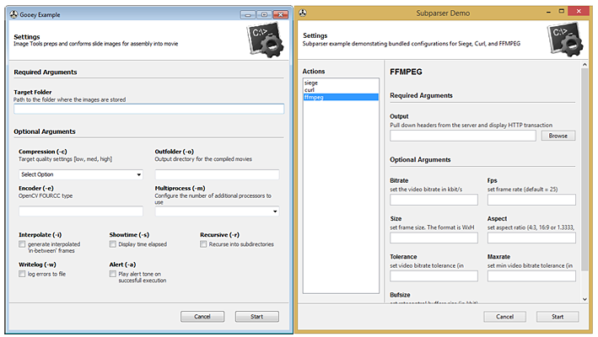Select ffmpeg in the Actions list
Viewport: 598px width, 337px height.
click(x=341, y=98)
